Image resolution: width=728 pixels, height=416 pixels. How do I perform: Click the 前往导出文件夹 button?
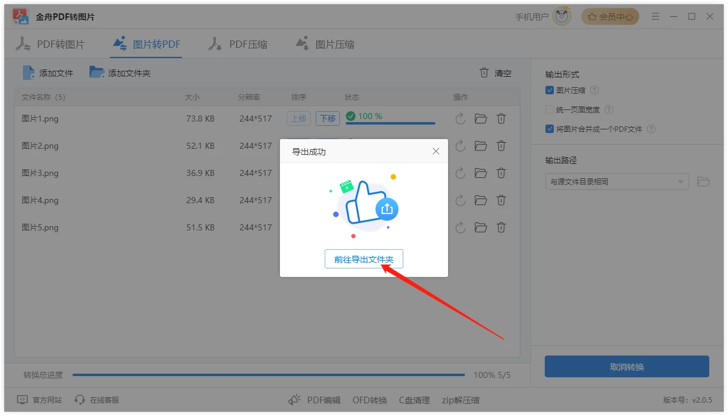coord(363,259)
